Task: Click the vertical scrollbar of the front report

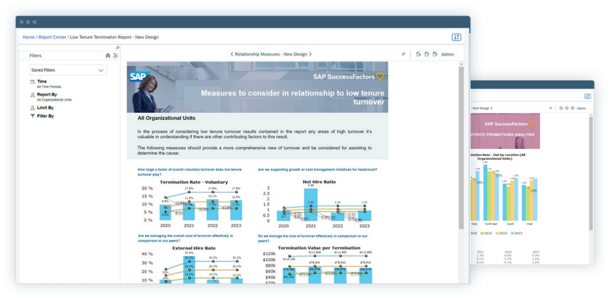Action: coord(461,148)
